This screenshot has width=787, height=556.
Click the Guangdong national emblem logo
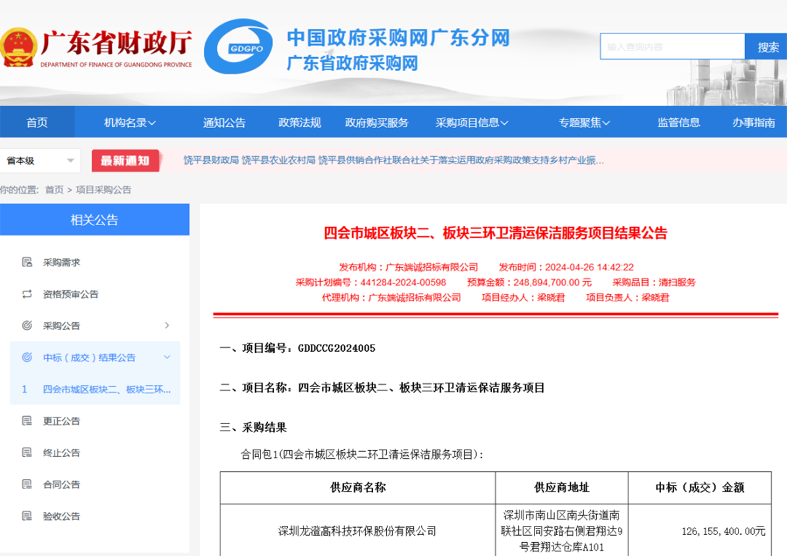click(18, 47)
